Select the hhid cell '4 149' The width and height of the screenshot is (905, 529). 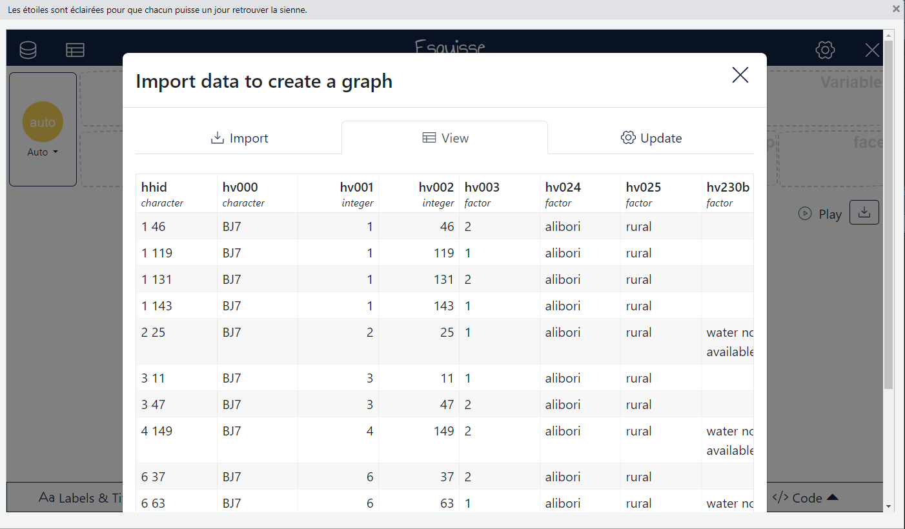(x=176, y=441)
